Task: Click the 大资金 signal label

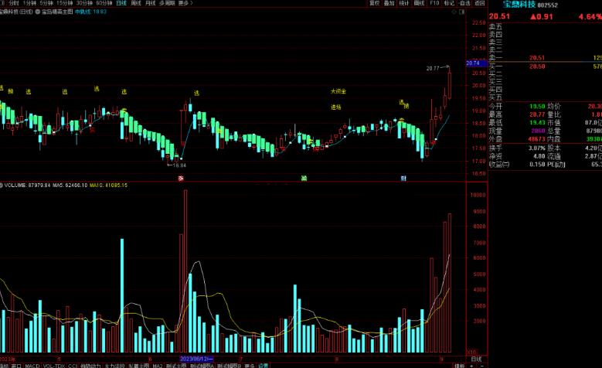Action: (338, 91)
